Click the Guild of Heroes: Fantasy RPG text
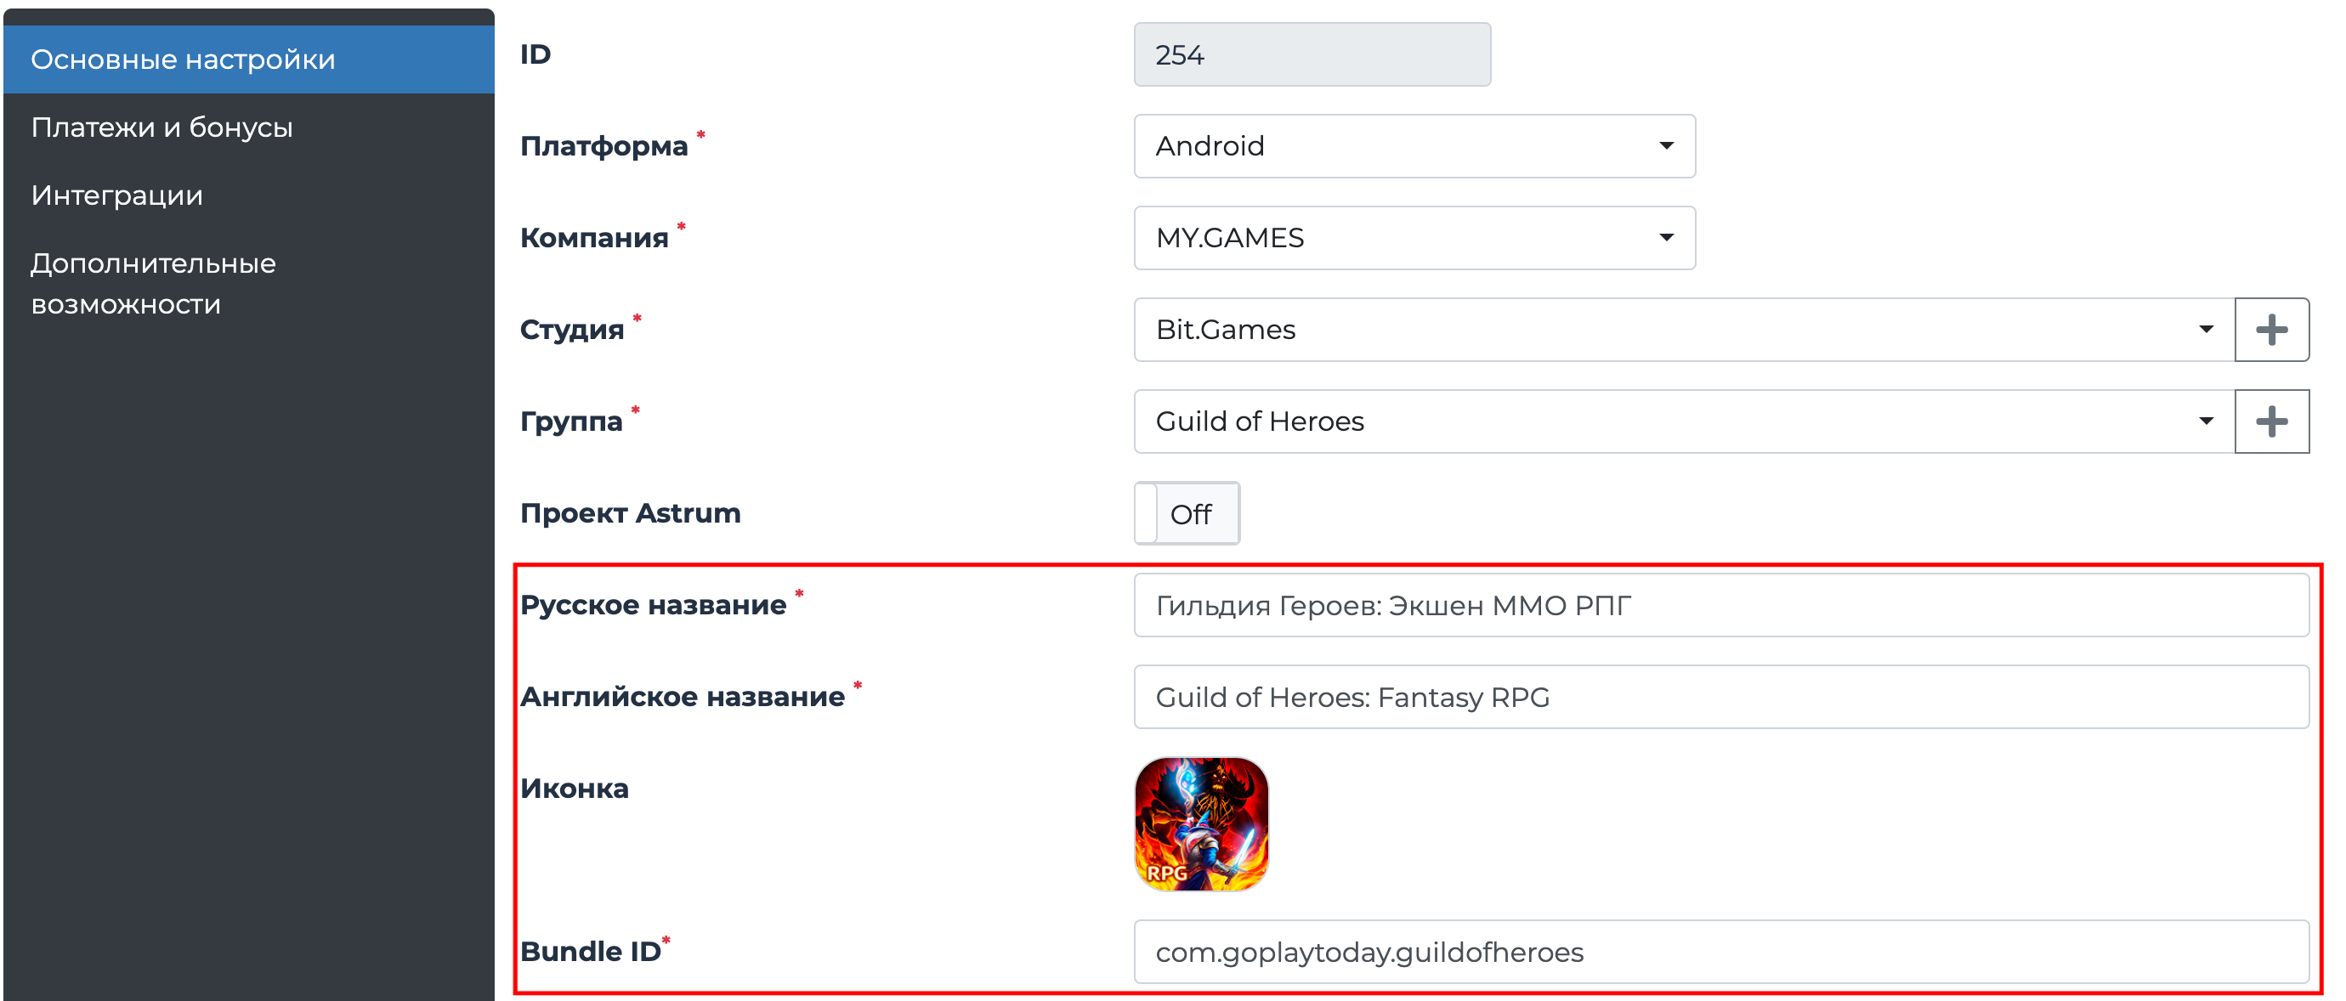Screen dimensions: 2346x1001 tap(1351, 697)
